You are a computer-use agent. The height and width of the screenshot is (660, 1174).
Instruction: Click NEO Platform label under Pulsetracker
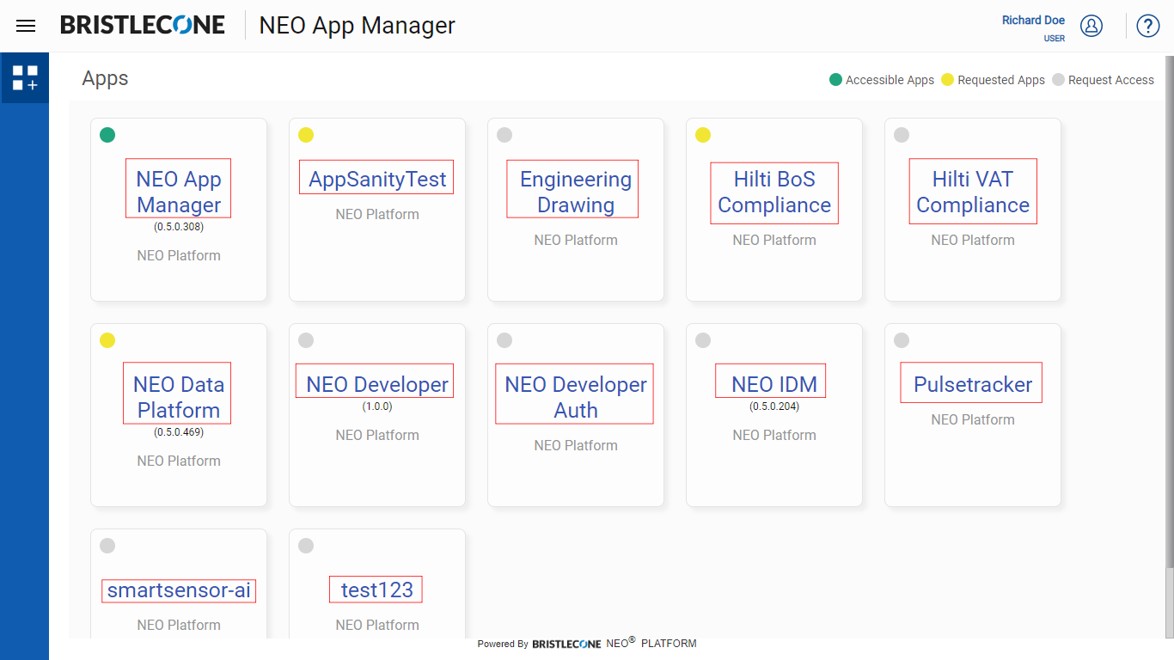point(973,419)
